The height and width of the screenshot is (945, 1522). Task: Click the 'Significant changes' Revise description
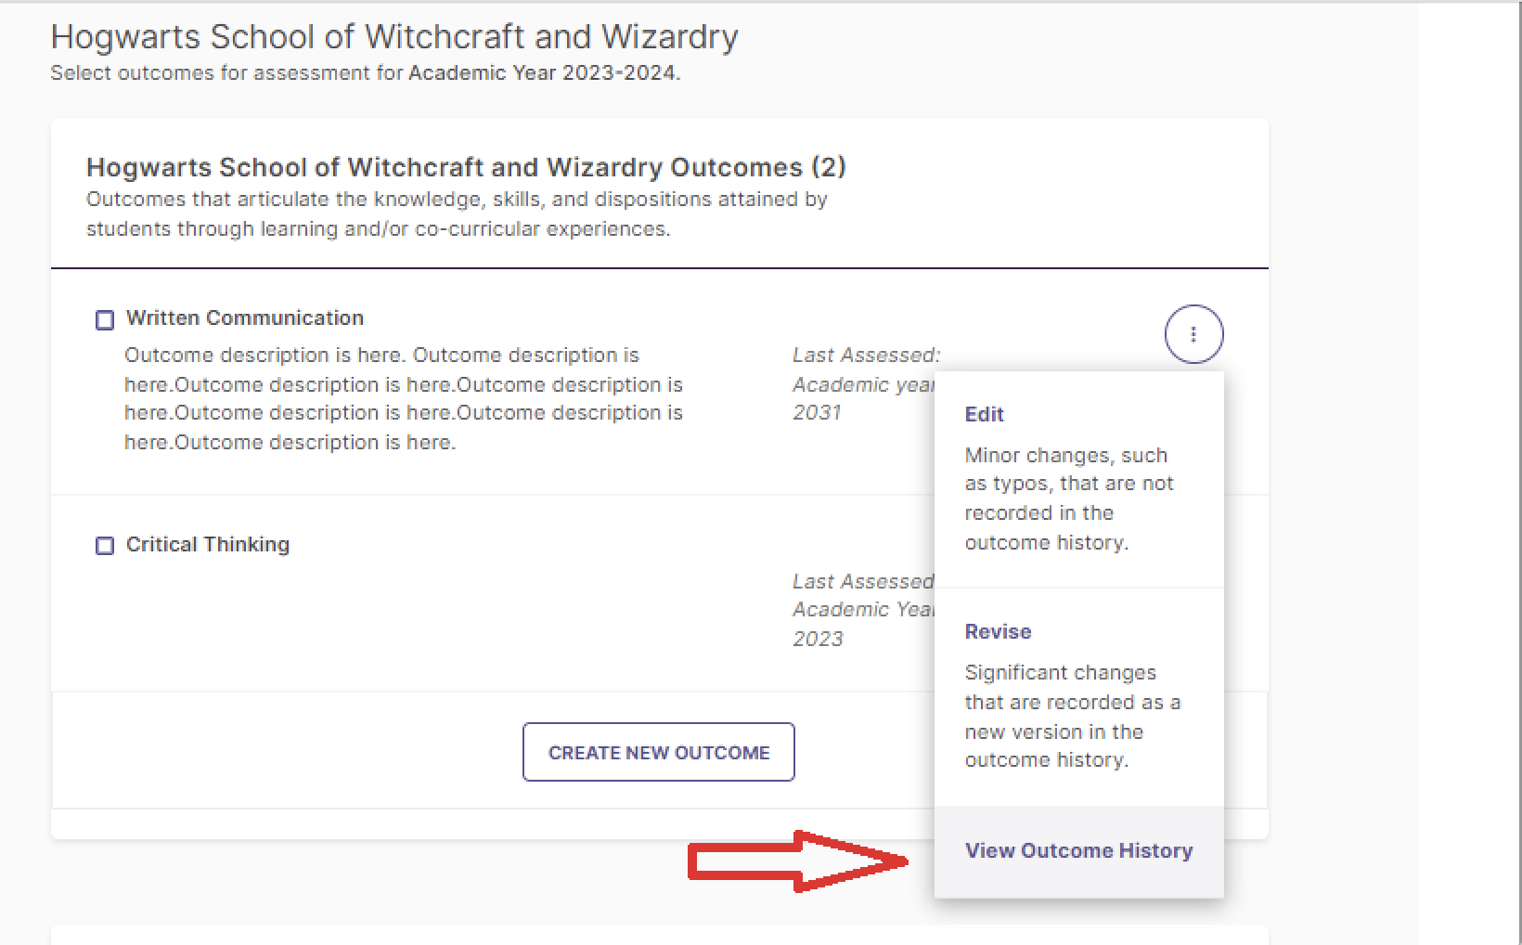click(1073, 716)
